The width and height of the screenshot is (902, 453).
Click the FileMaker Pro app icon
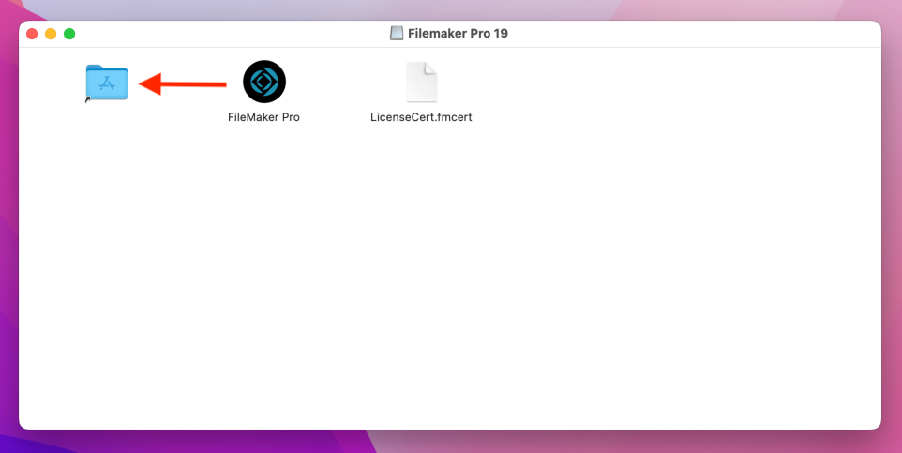click(263, 83)
